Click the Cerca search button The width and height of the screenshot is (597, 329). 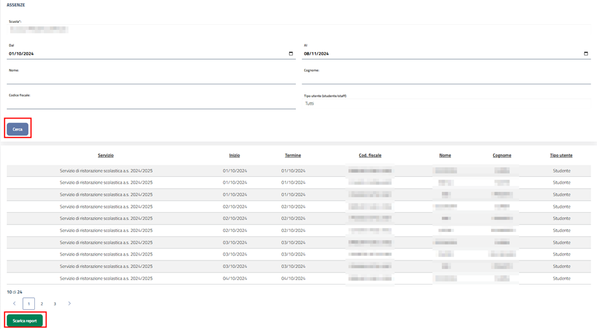(18, 129)
